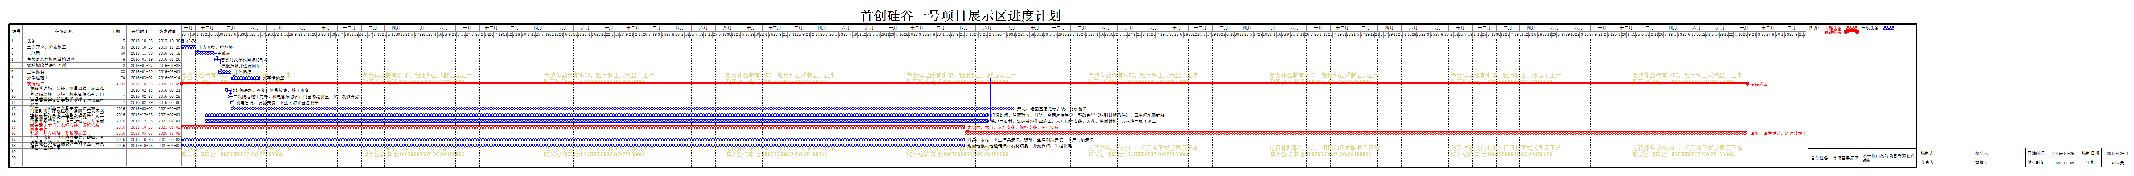Click bar label 天花、墙面基层龙骨安装、防水施工
Viewport: 2134px width, 176px height.
1051,108
